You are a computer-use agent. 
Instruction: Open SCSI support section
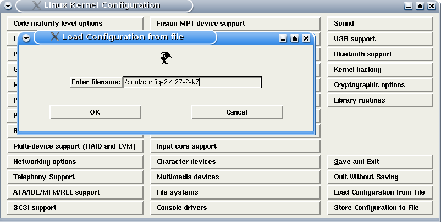(75, 208)
